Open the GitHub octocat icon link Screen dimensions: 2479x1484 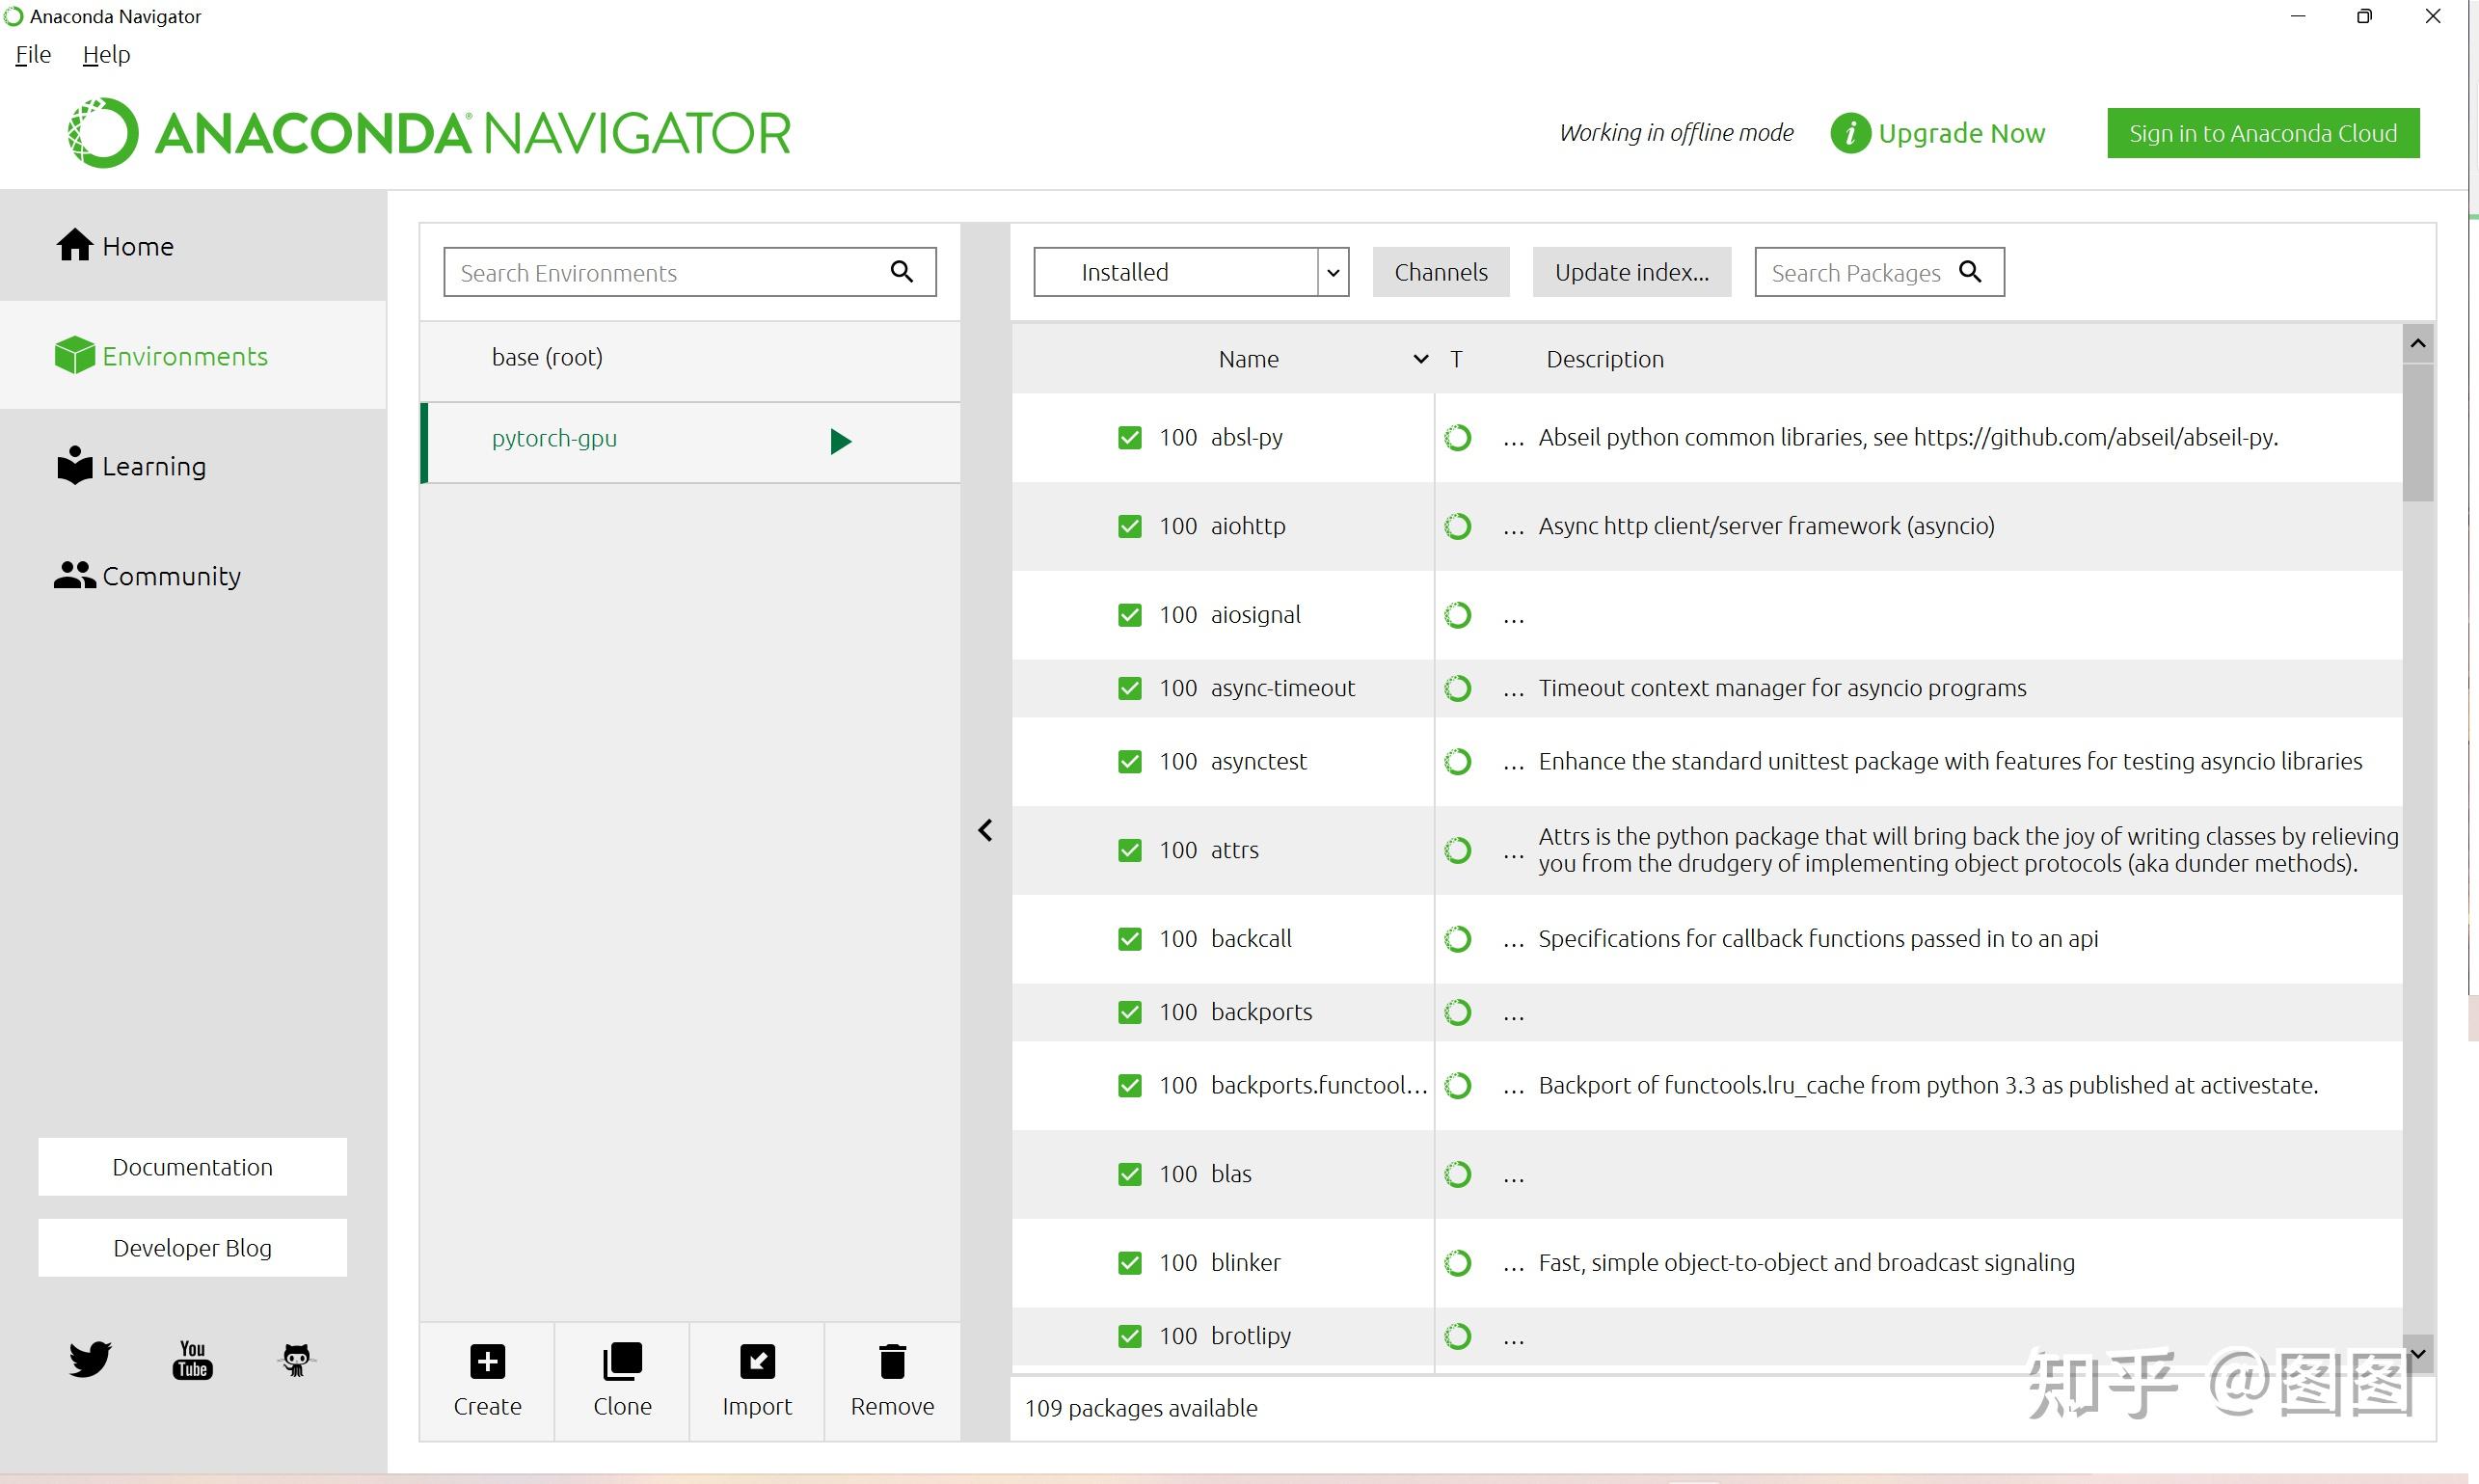click(x=296, y=1359)
